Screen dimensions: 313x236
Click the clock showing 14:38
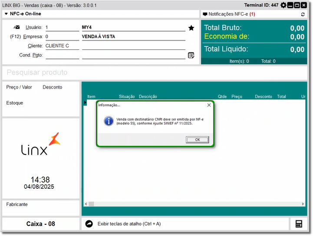[x=40, y=180]
